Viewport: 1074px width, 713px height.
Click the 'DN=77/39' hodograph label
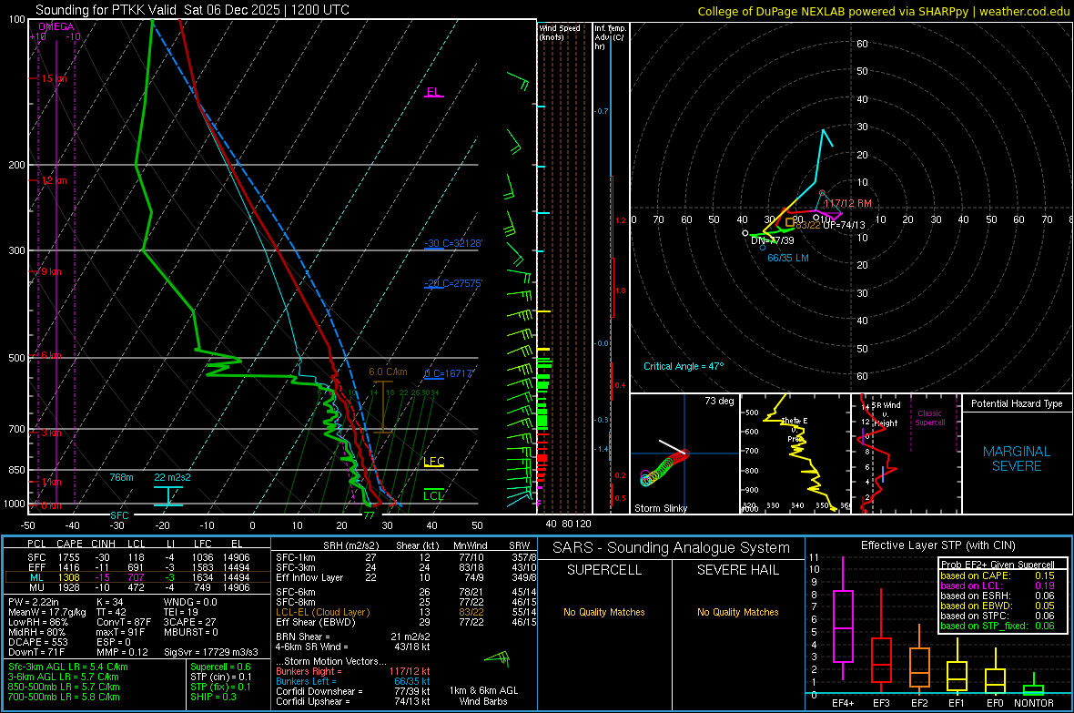[773, 240]
